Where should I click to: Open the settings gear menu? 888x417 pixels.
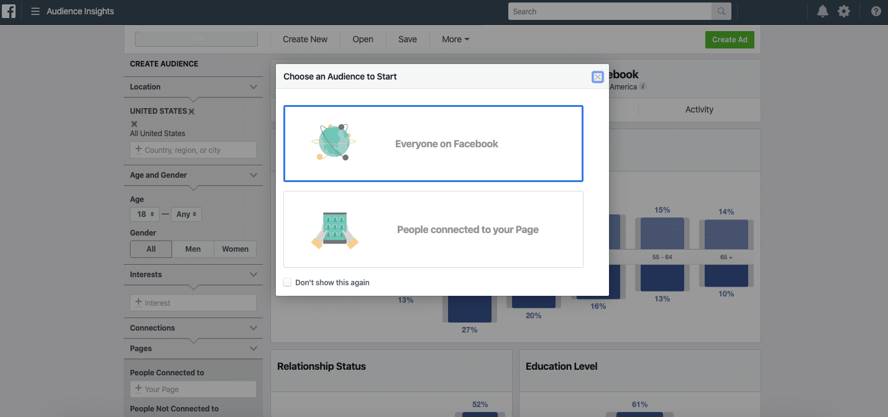tap(843, 11)
